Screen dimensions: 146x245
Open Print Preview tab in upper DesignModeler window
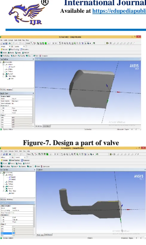tap(47, 126)
